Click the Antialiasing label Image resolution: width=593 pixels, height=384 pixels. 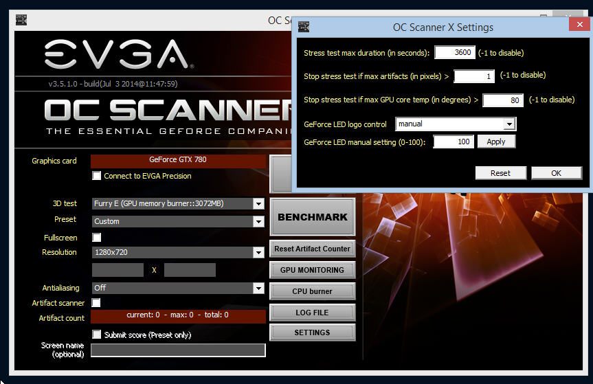click(61, 288)
